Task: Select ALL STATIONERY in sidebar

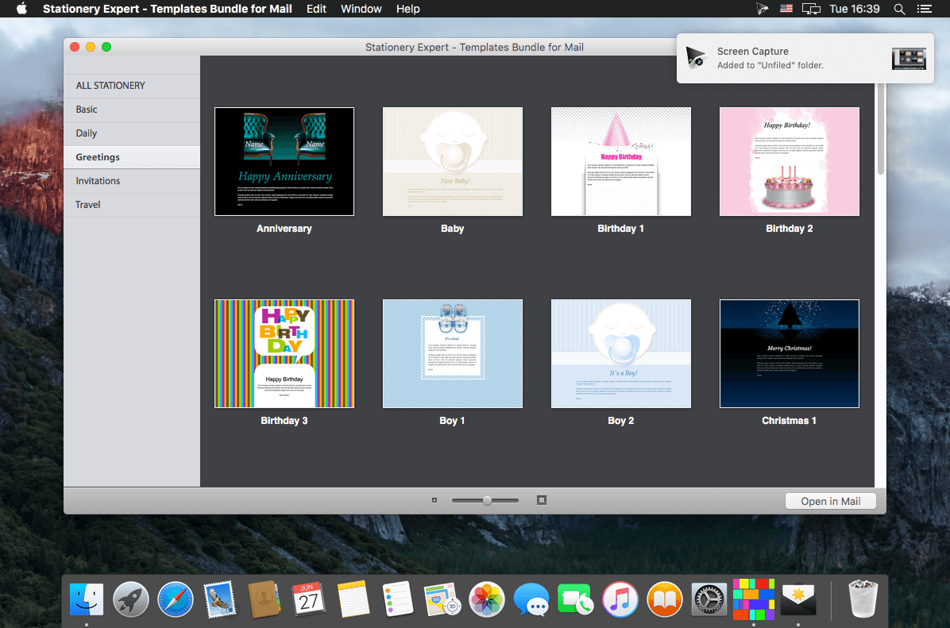Action: pos(132,86)
